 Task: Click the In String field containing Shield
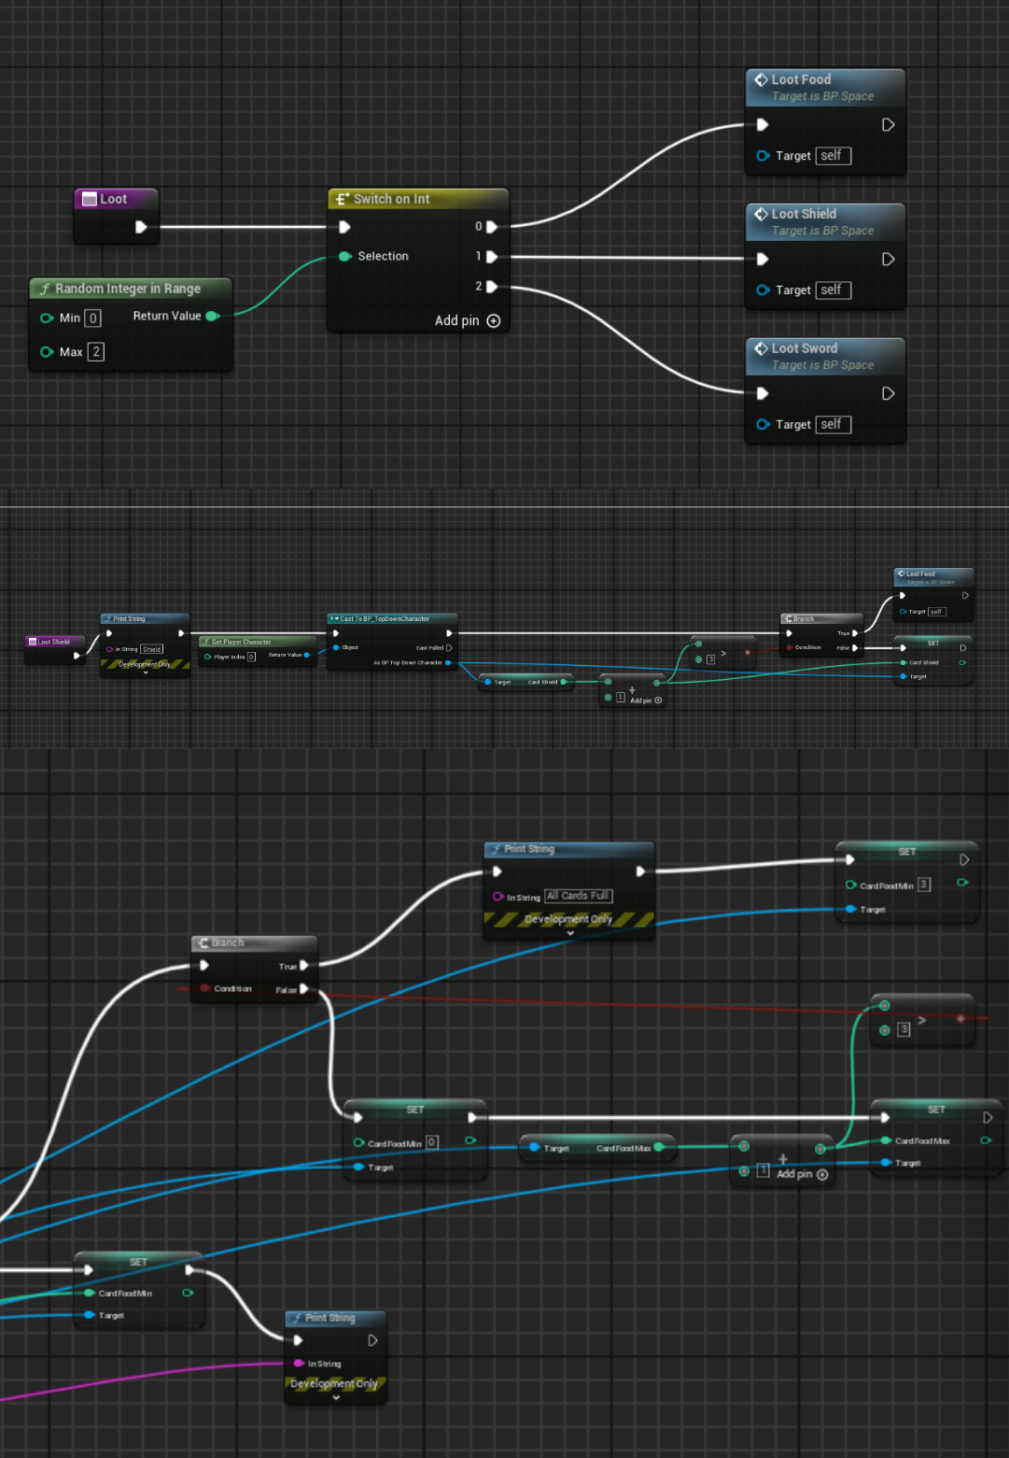(150, 648)
